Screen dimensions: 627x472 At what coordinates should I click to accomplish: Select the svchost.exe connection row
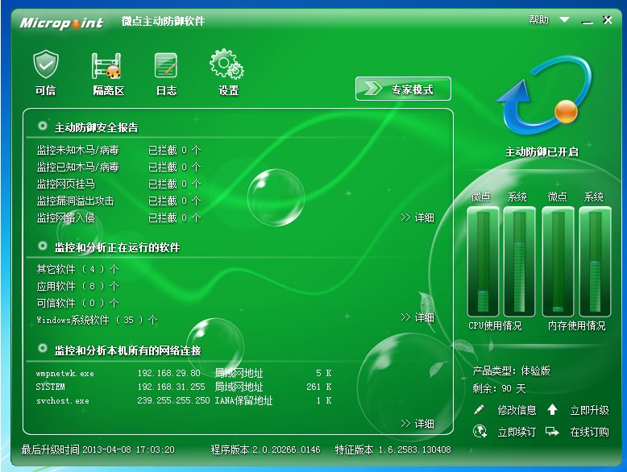point(184,400)
